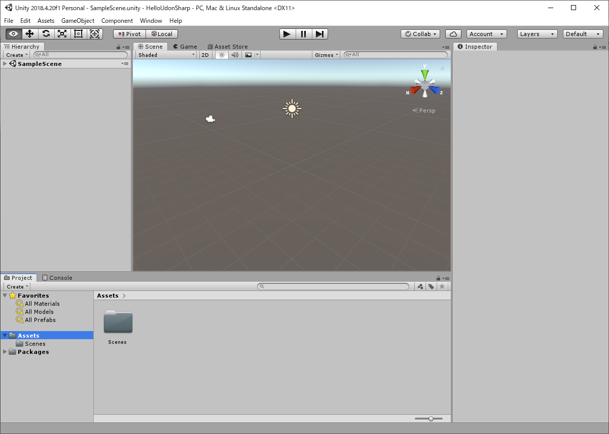Open the Shaded draw mode dropdown
Screen dimensions: 609x434
(166, 55)
